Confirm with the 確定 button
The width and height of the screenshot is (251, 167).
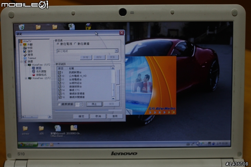click(x=81, y=117)
